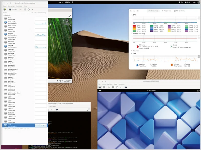Click the Memory pie color indicator
The height and width of the screenshot is (150, 201).
click(x=137, y=46)
